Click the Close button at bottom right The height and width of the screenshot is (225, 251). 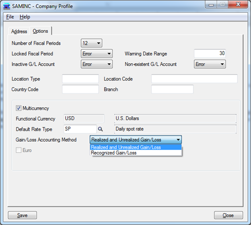(x=228, y=215)
